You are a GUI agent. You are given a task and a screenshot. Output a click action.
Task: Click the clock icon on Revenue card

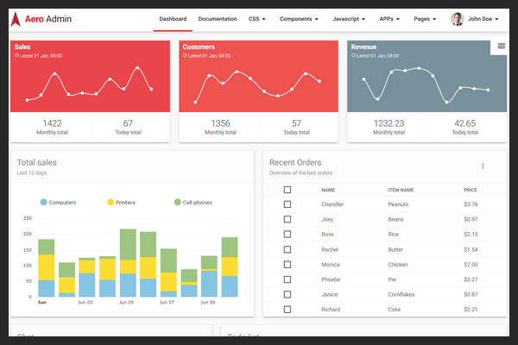click(353, 55)
